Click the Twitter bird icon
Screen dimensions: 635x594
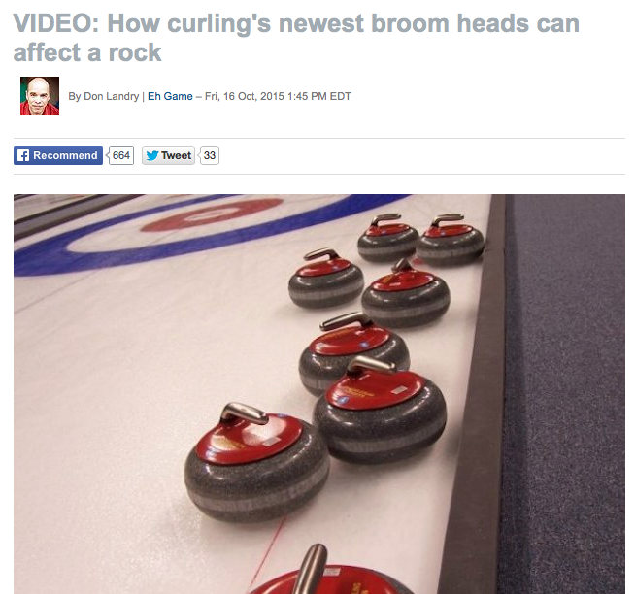click(151, 155)
